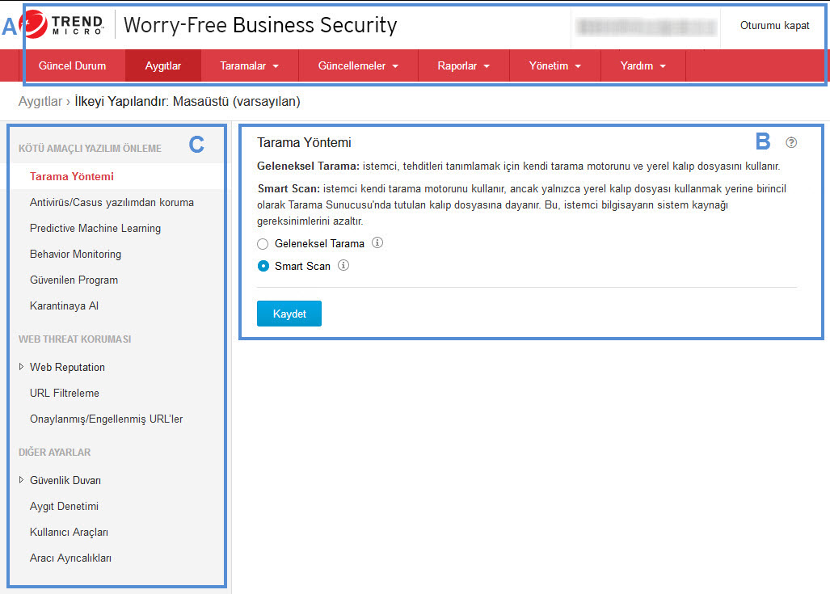Expand the Web Reputation tree arrow
Screen dimensions: 830x594
click(x=21, y=367)
